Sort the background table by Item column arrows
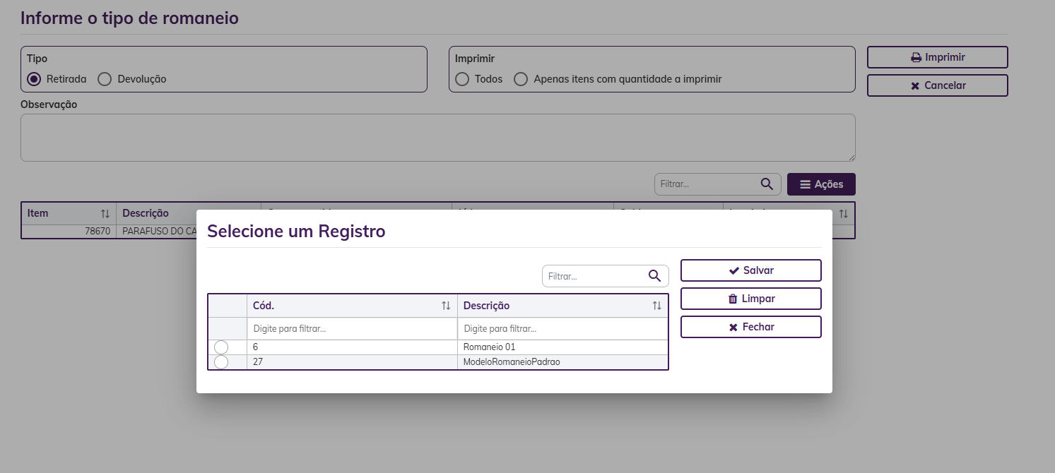This screenshot has height=473, width=1055. click(105, 213)
